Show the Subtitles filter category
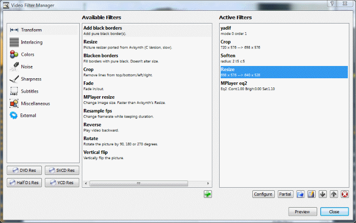This screenshot has height=223, width=356. point(30,92)
